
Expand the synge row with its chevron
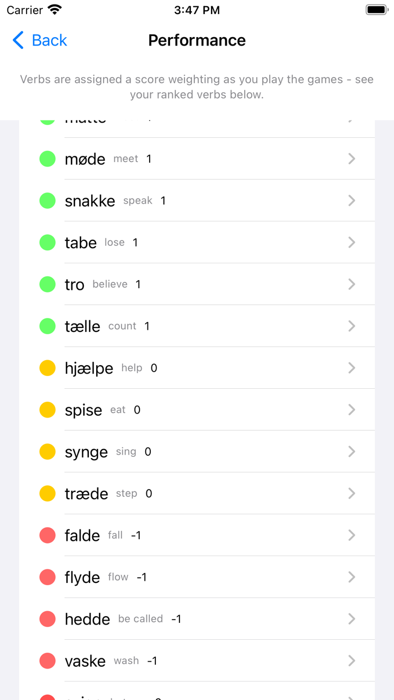351,451
